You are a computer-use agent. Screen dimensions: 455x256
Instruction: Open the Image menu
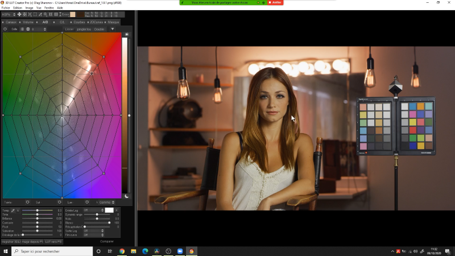tap(29, 7)
